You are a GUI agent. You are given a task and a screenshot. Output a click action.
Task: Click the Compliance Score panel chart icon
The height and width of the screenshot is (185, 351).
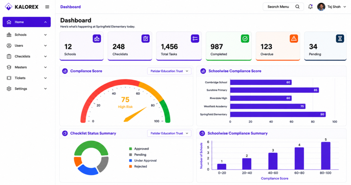tap(65, 71)
